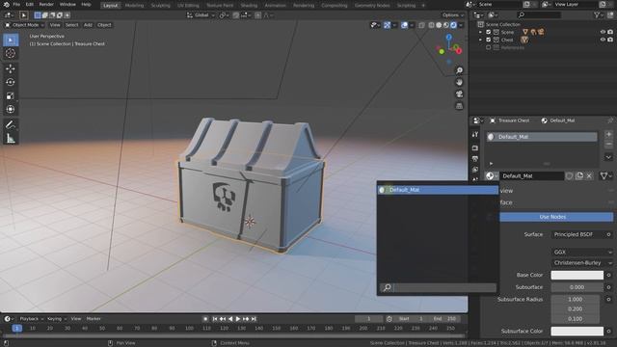This screenshot has width=617, height=347.
Task: Select solid viewport shading mode
Action: (439, 25)
